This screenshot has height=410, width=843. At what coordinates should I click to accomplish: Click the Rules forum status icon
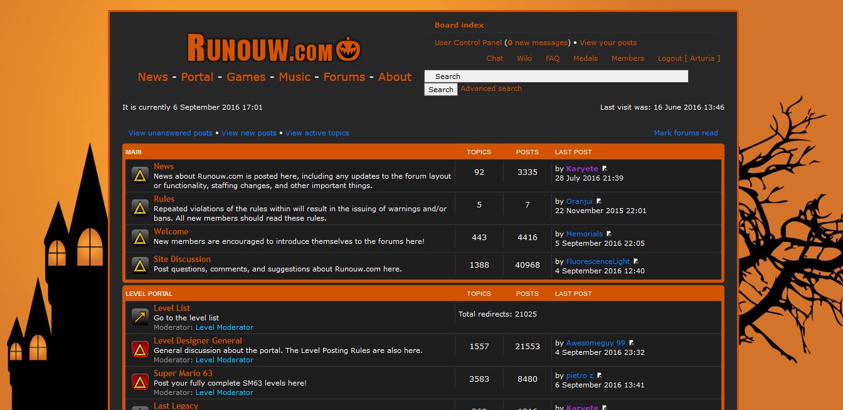pos(140,208)
